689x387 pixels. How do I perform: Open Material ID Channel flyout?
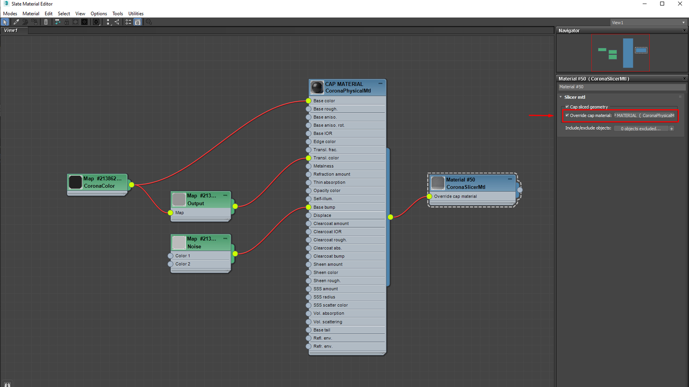(x=96, y=22)
